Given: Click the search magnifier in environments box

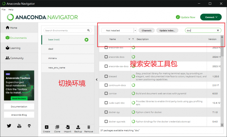Looking at the screenshot, I should (88, 30).
